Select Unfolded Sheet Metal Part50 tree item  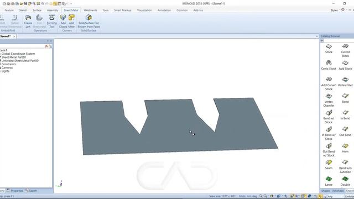[20, 61]
